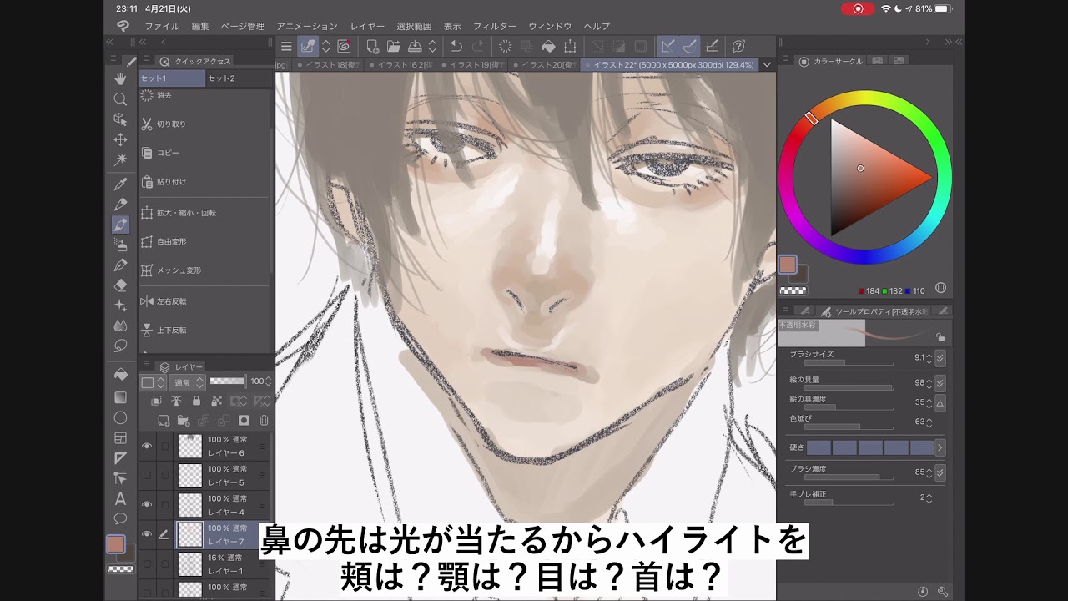
Task: Click the Fill icon in command bar
Action: [x=548, y=47]
